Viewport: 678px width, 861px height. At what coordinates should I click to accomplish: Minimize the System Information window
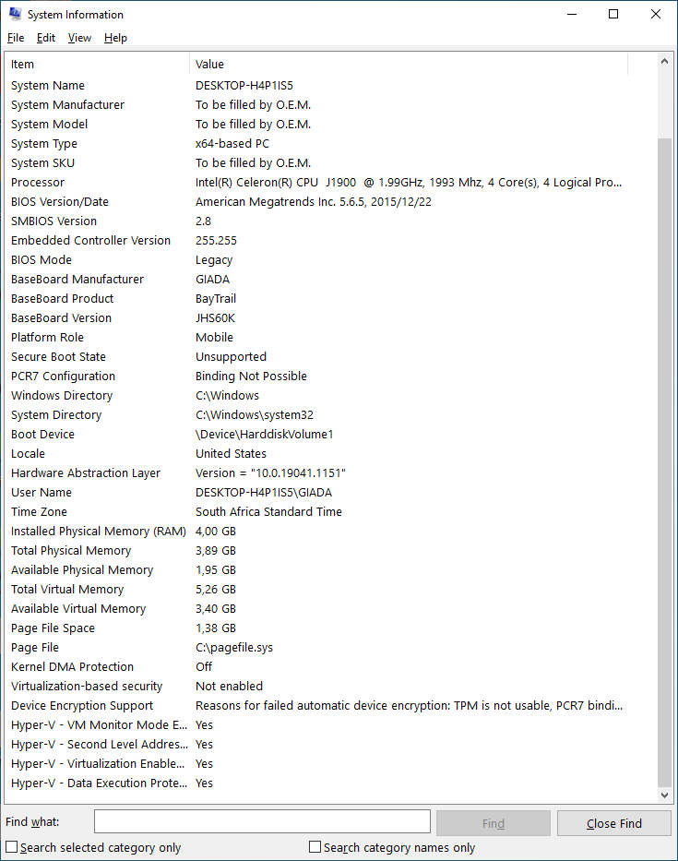[x=572, y=14]
